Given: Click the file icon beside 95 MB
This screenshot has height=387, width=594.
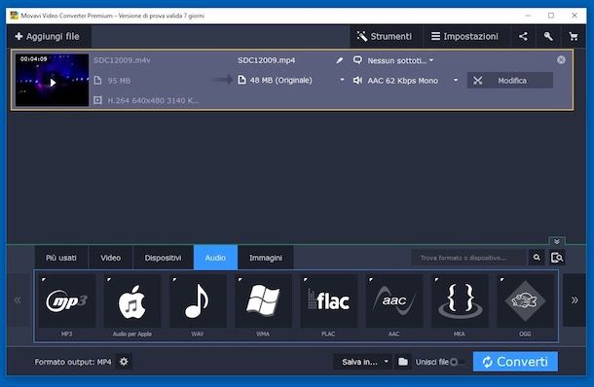Looking at the screenshot, I should 97,81.
